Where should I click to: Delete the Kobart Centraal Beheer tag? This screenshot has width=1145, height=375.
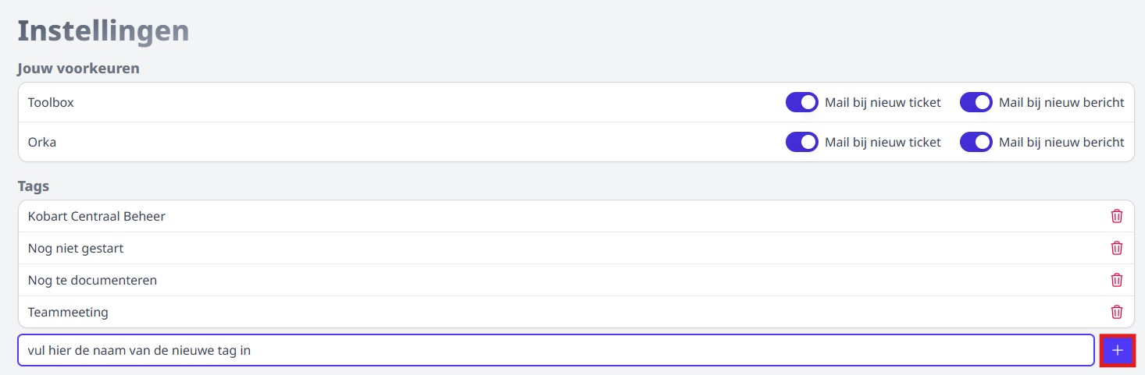tap(1117, 216)
